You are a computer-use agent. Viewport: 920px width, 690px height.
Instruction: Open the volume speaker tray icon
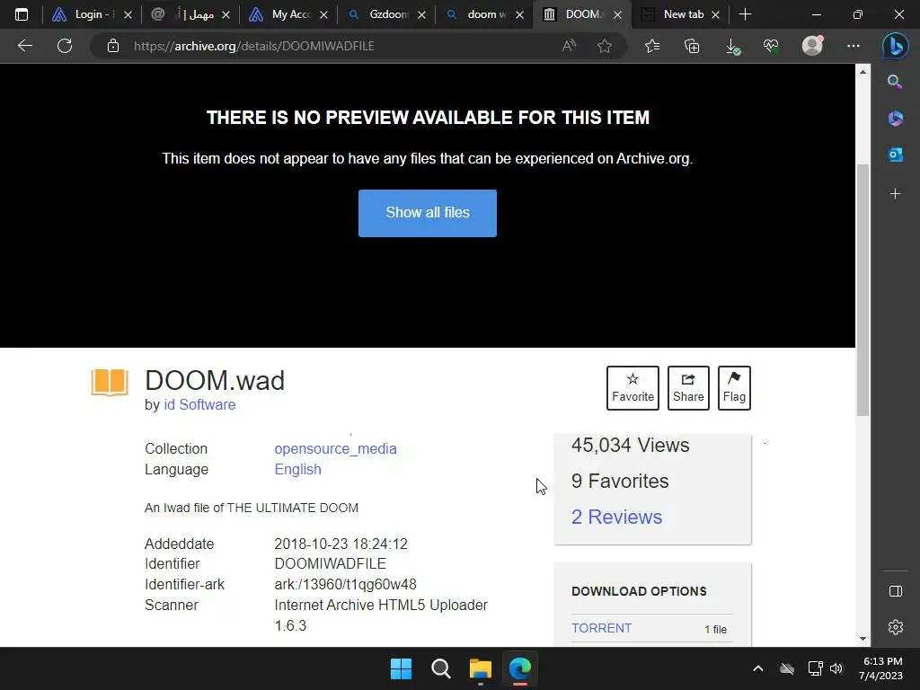[836, 668]
